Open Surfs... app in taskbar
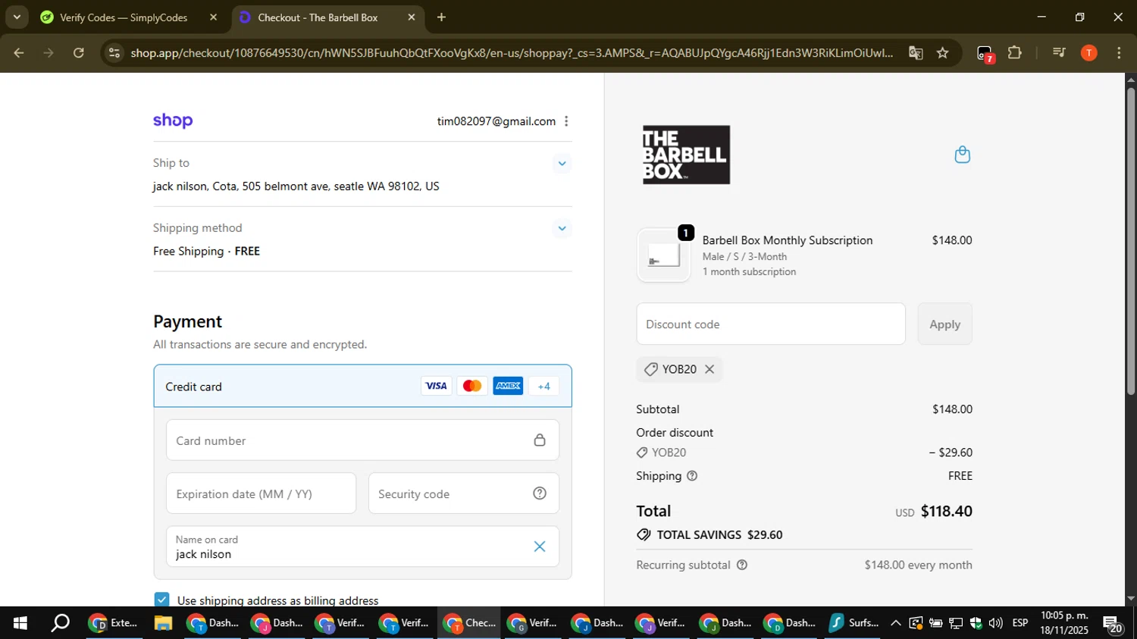 (x=854, y=623)
